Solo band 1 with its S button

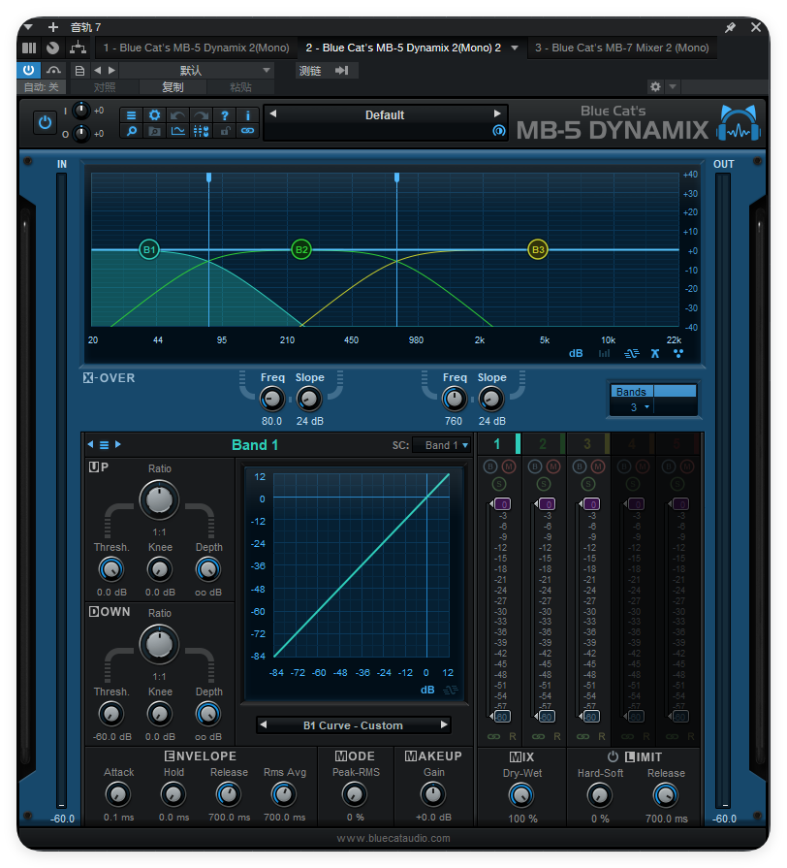click(499, 484)
